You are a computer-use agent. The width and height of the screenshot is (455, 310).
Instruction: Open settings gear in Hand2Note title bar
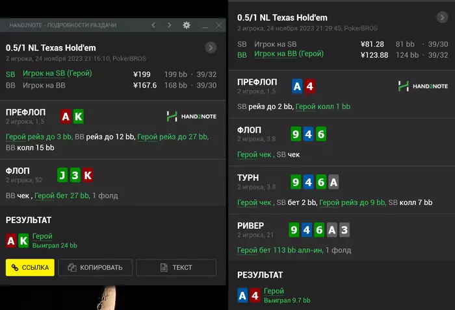187,25
